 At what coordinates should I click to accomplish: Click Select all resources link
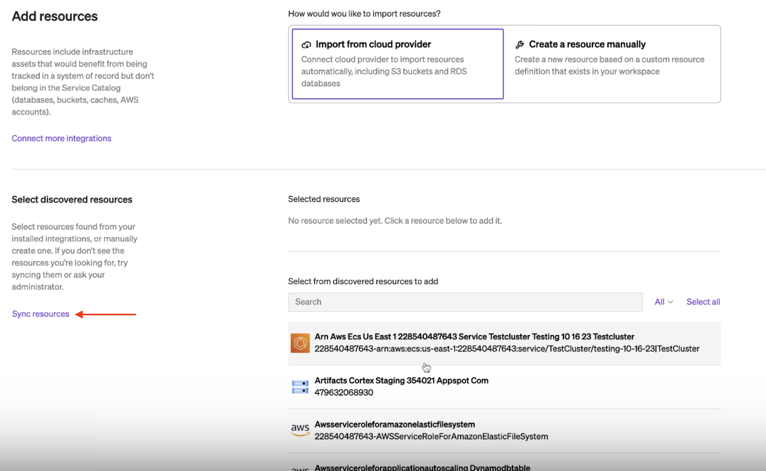tap(703, 302)
